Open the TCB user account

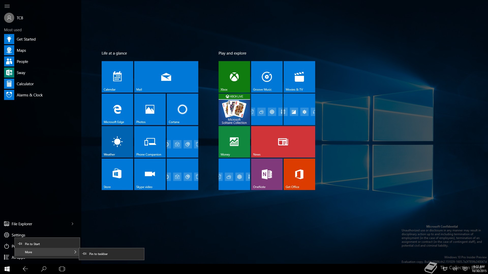click(14, 18)
